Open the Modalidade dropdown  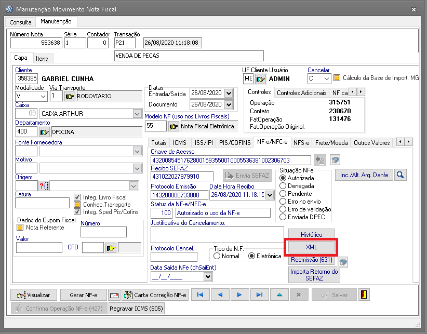pos(42,96)
